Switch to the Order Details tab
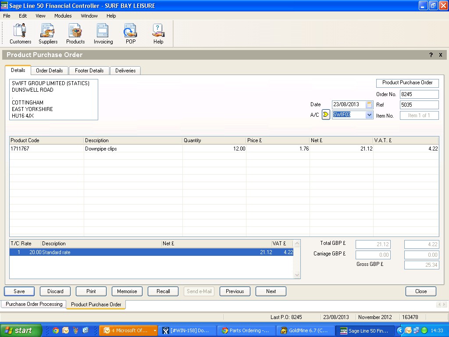Screen dimensions: 449x337 tap(50, 71)
